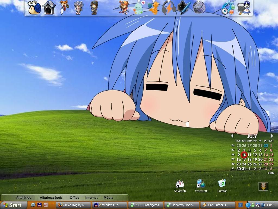Expand hidden system tray icons arrow
Viewport: 278px width, 209px height.
(248, 205)
